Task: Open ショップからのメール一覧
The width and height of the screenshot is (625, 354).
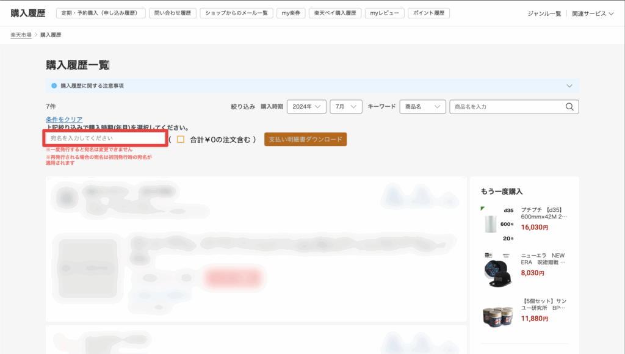Action: [x=236, y=13]
